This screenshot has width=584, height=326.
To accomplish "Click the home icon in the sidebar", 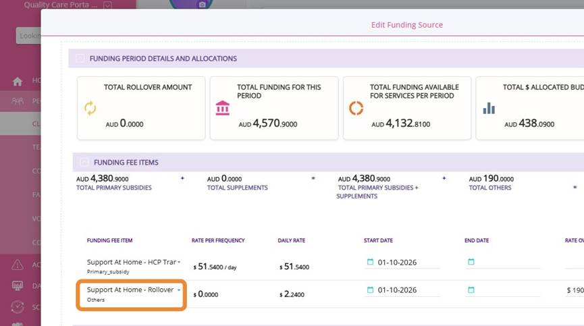I will [18, 81].
